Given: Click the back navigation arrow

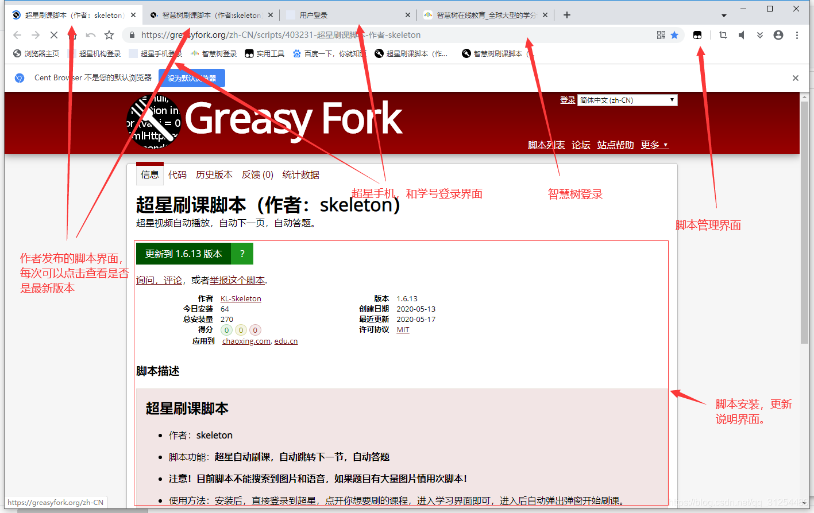Looking at the screenshot, I should 17,35.
